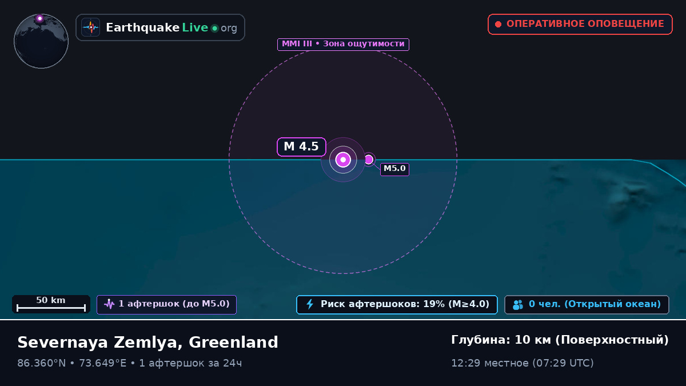Click the ОПЕРАТИВНОЕ ОПОВЕЩЕНИЕ alert badge
This screenshot has width=686, height=386.
(580, 24)
